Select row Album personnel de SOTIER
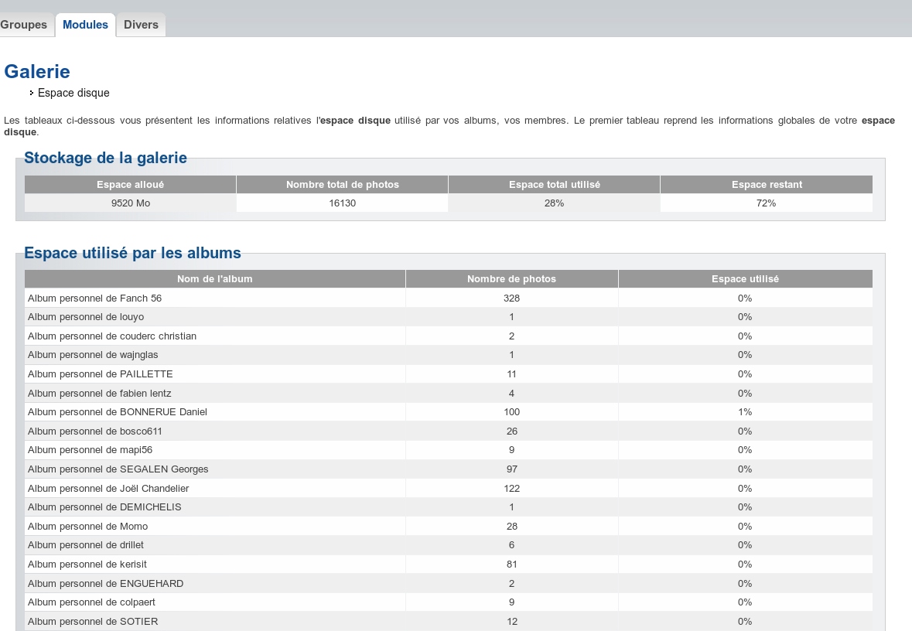This screenshot has height=631, width=912. pyautogui.click(x=449, y=621)
